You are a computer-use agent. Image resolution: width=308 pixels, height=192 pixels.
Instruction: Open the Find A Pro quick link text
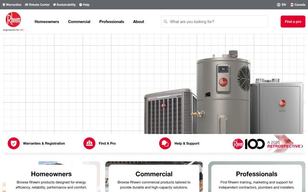[107, 143]
